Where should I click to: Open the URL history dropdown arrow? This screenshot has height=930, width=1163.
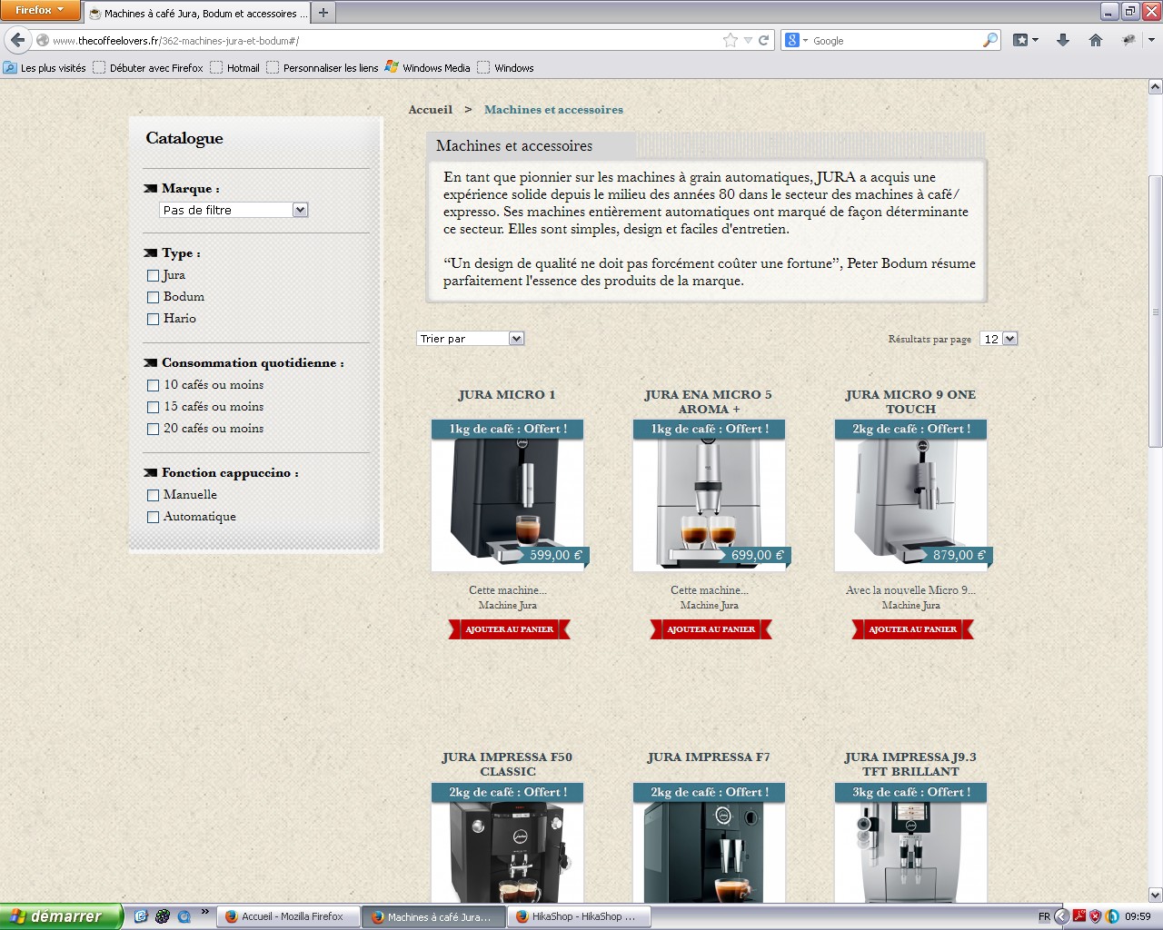[x=748, y=40]
